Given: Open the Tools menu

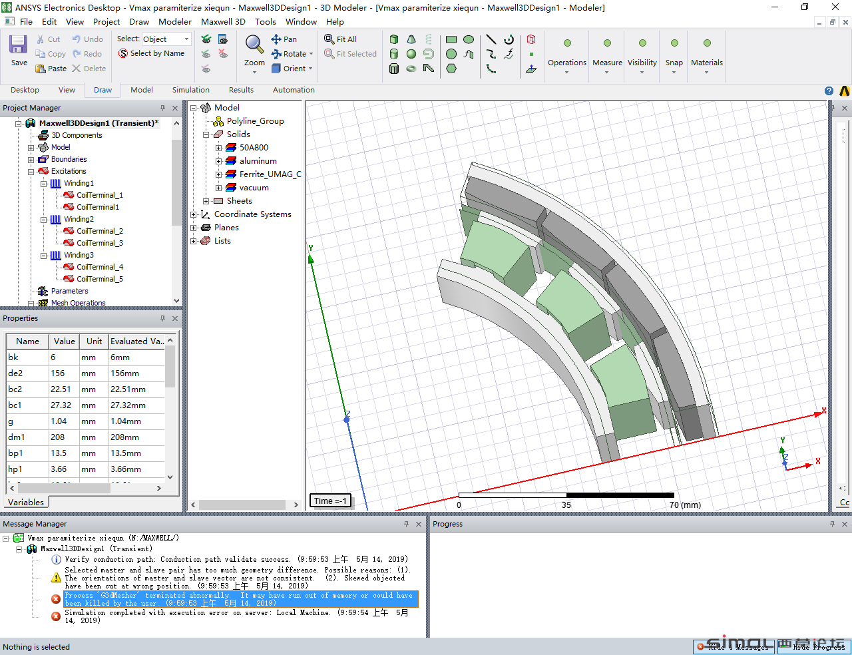Looking at the screenshot, I should [x=265, y=21].
